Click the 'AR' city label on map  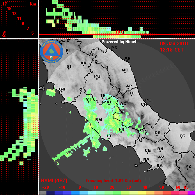[x=83, y=63]
